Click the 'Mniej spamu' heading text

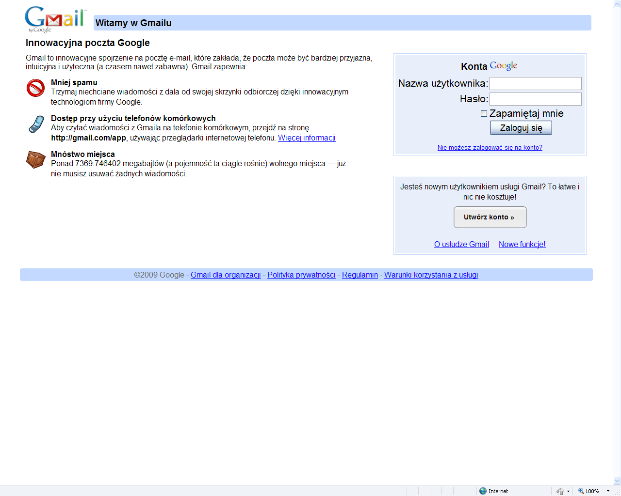74,83
